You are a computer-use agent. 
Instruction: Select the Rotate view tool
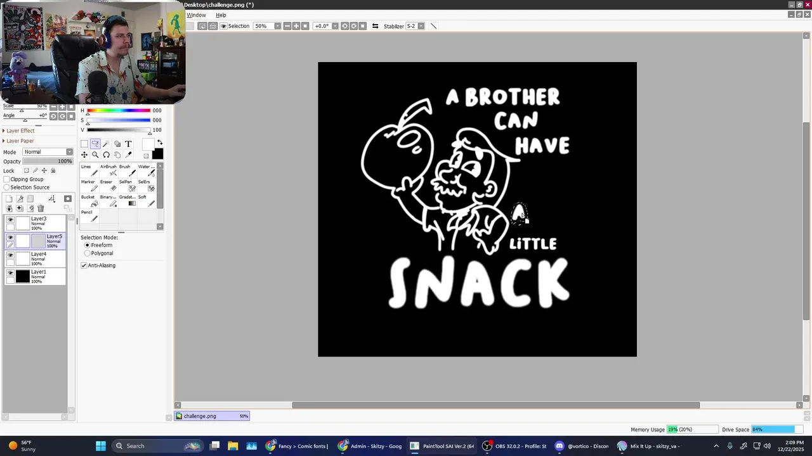click(x=106, y=155)
